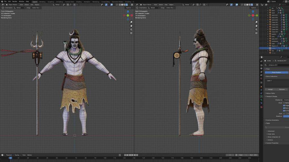Click zoom magnifier icon in right viewport

(x=256, y=22)
